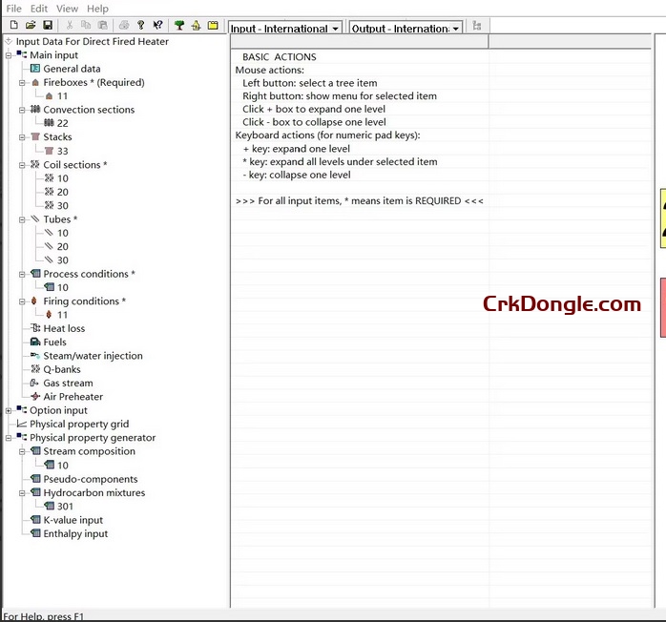Viewport: 666px width, 622px height.
Task: Click the Gas stream icon
Action: point(34,383)
